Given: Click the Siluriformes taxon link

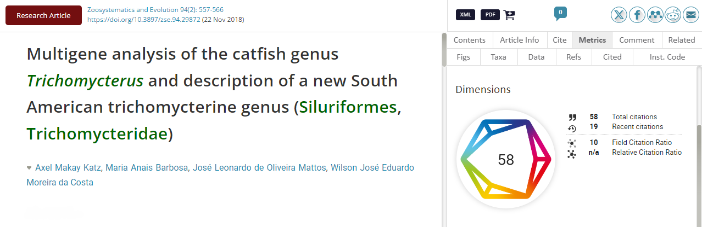Looking at the screenshot, I should (348, 108).
